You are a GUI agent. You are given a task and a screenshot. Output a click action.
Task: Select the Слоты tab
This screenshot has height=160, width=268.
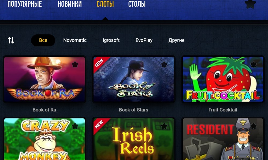pyautogui.click(x=105, y=4)
